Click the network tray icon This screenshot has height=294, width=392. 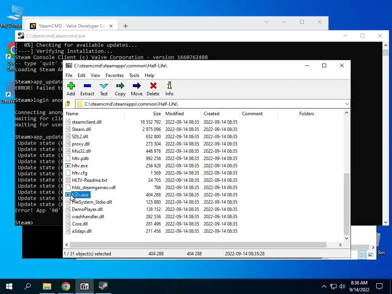(333, 286)
